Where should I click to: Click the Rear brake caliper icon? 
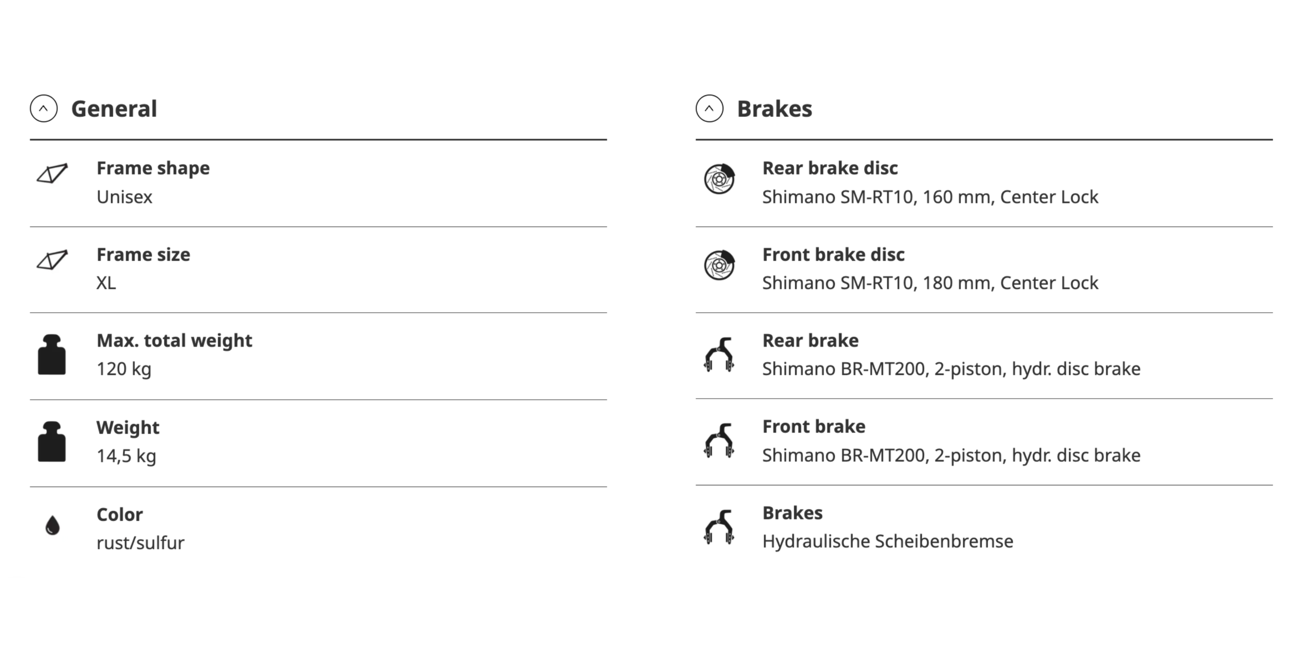click(719, 355)
